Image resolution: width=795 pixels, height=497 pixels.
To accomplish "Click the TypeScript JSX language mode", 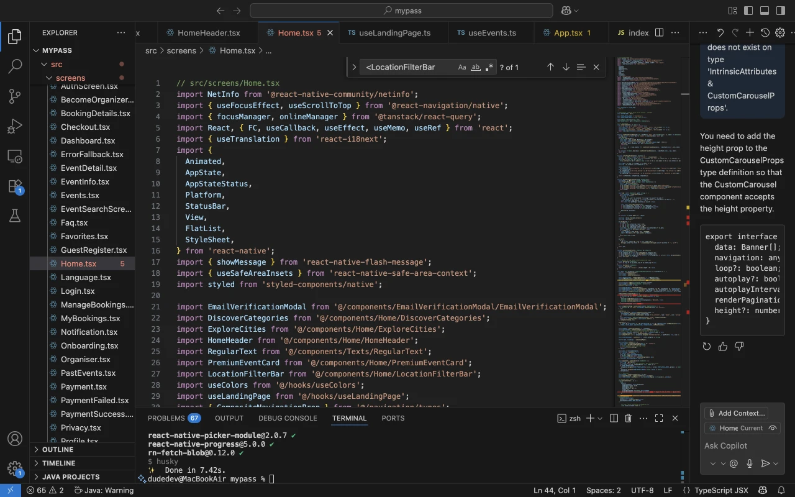I will point(721,490).
